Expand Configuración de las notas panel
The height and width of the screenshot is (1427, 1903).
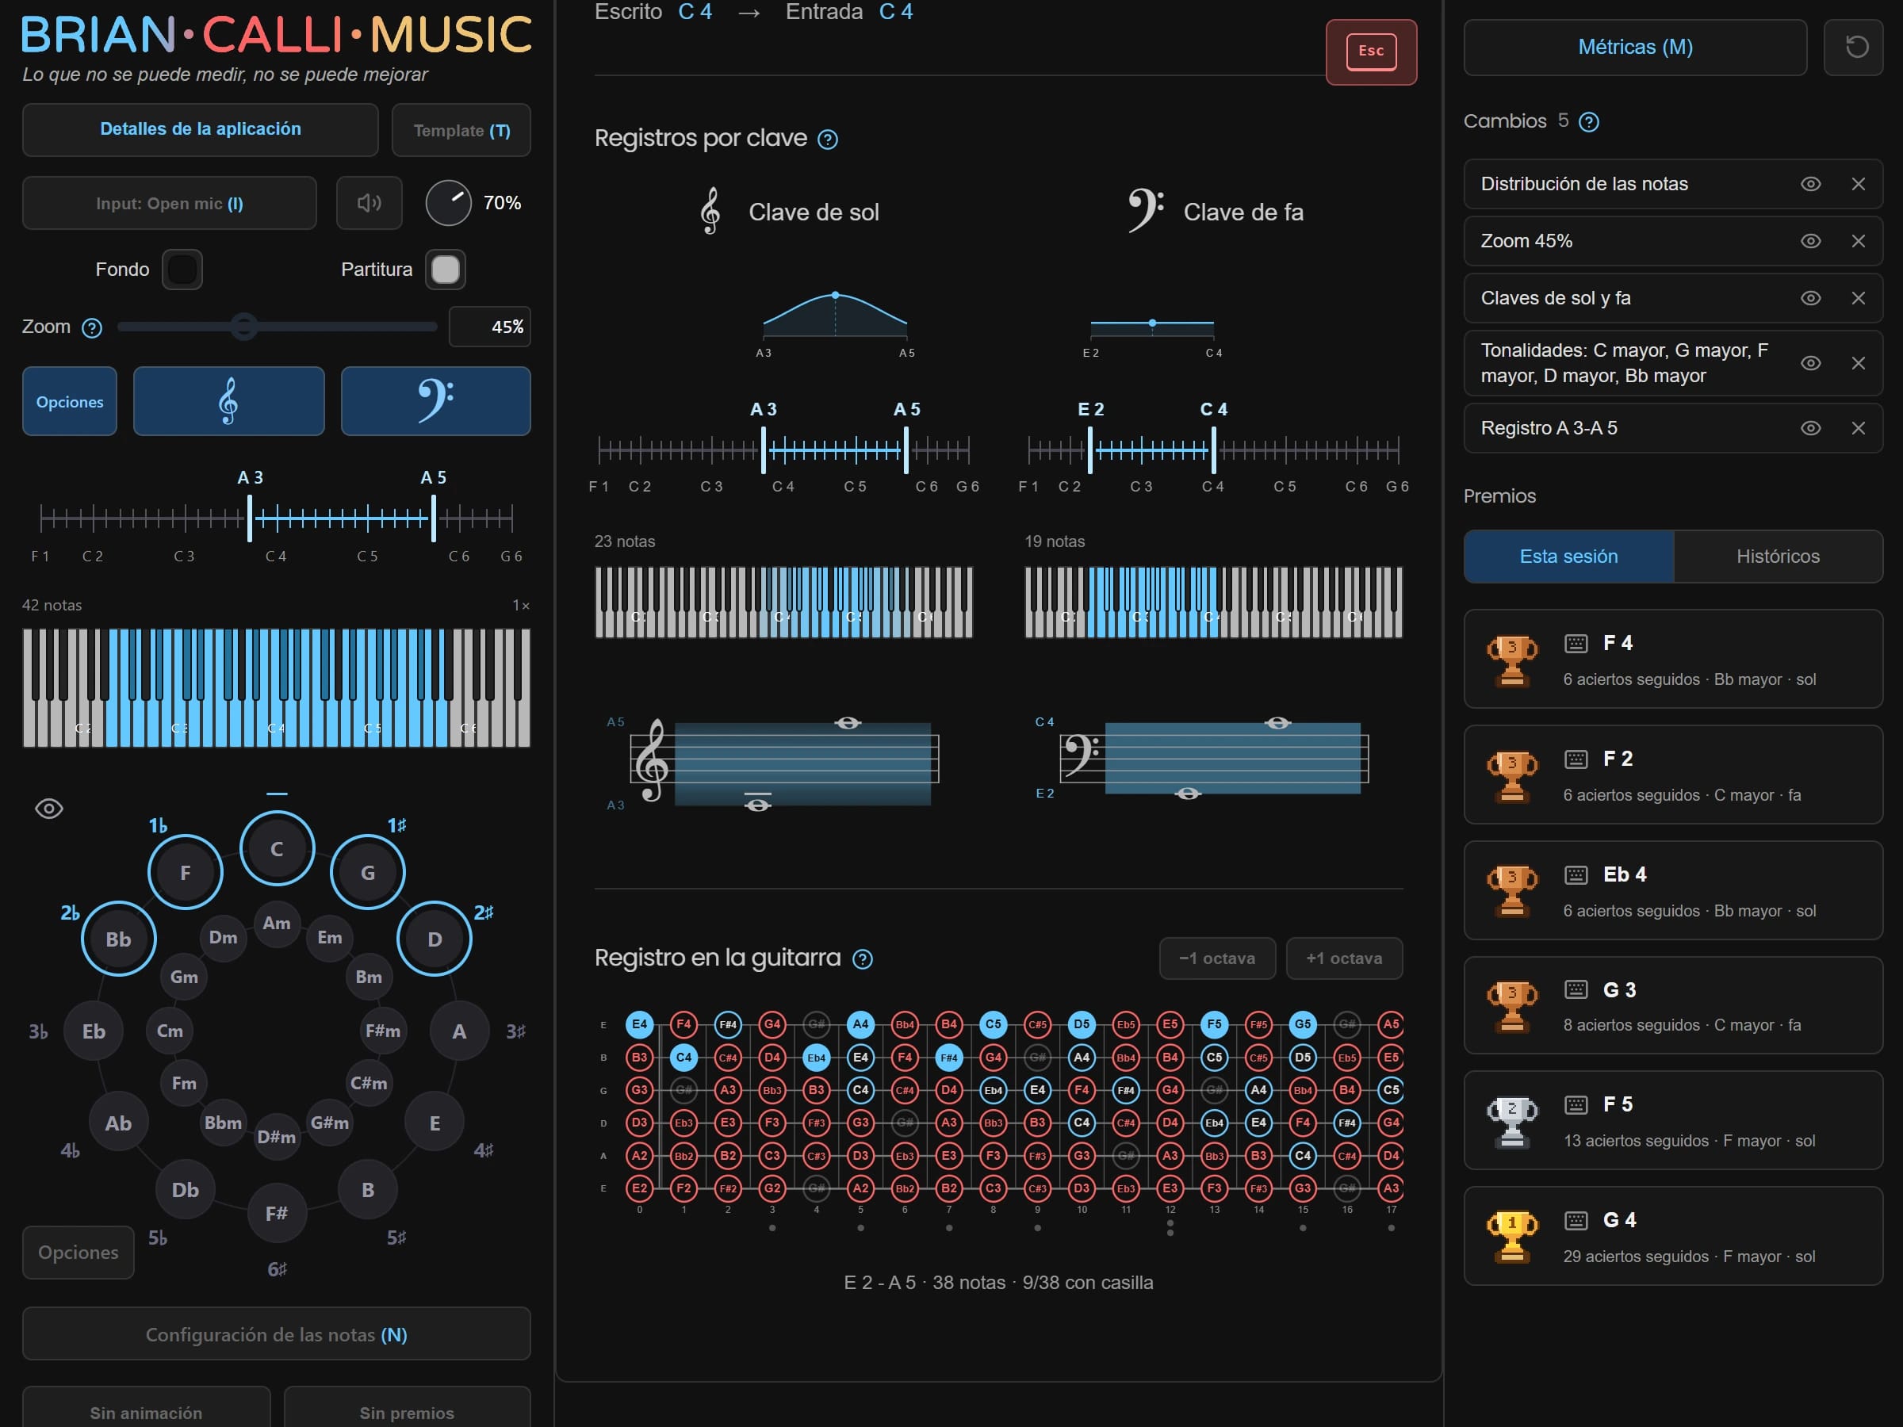click(276, 1334)
